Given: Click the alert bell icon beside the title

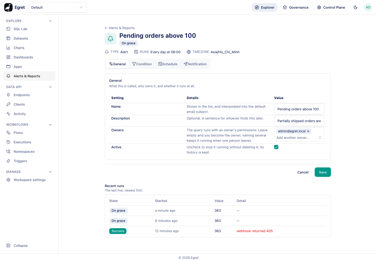Looking at the screenshot, I should click(x=110, y=39).
